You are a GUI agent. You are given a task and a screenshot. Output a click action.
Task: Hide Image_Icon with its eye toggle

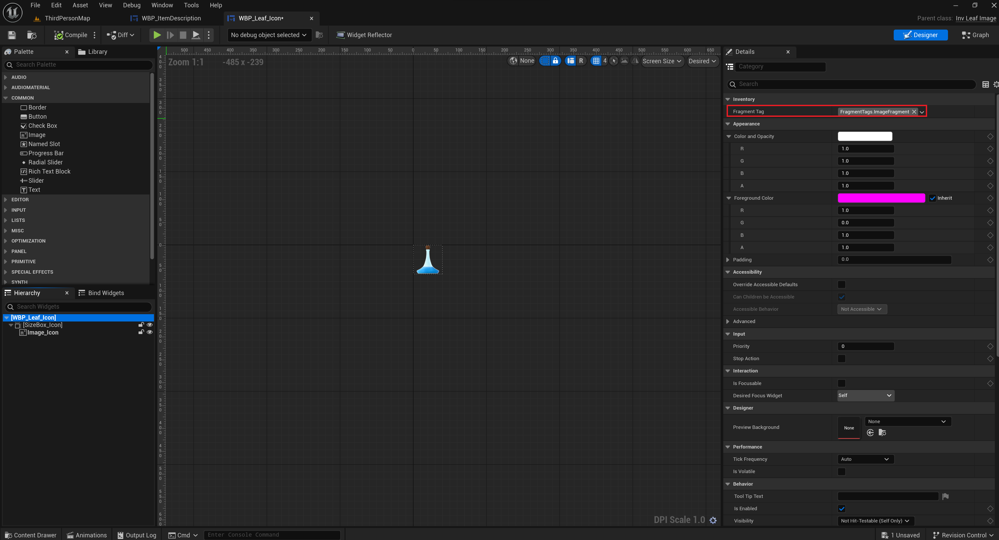point(150,332)
